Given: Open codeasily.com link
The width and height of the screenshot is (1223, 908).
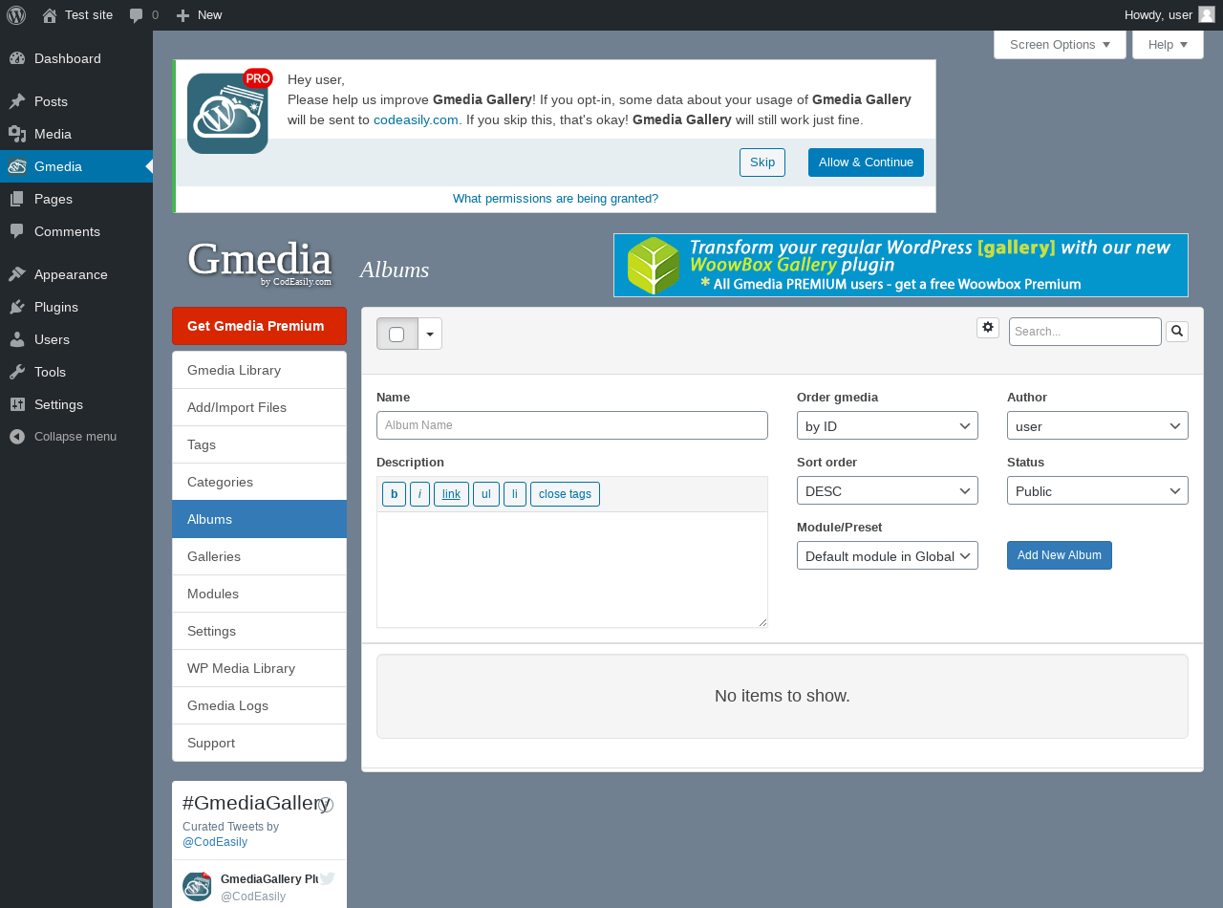Looking at the screenshot, I should pyautogui.click(x=416, y=119).
